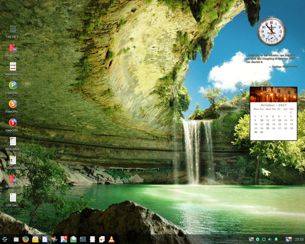
Task: Open notifications bell in system tray
Action: [276, 239]
